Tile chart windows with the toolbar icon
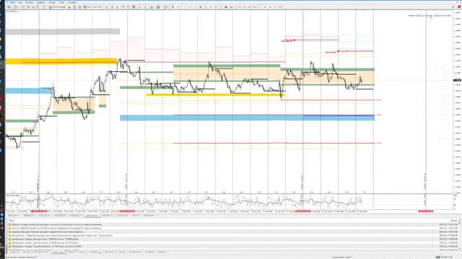This screenshot has height=259, width=462. [134, 6]
